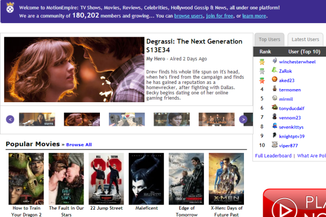
Task: Open tonyducdalf's user profile link
Action: coord(292,108)
